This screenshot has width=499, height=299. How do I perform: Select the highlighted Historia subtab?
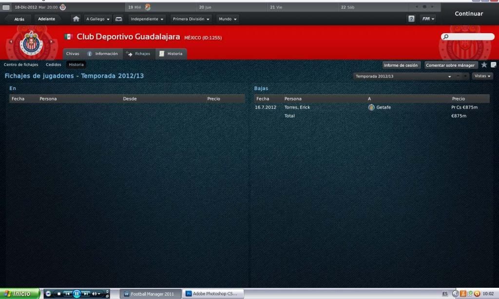tap(77, 65)
